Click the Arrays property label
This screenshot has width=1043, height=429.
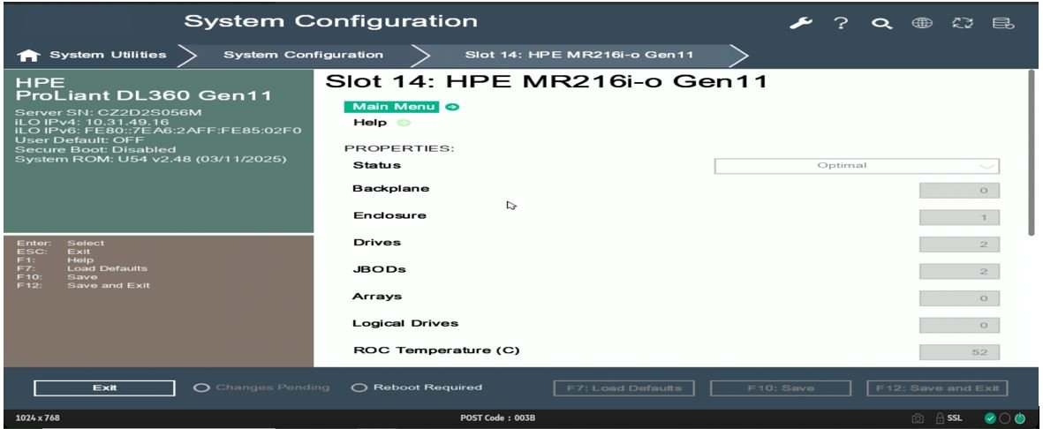click(377, 297)
